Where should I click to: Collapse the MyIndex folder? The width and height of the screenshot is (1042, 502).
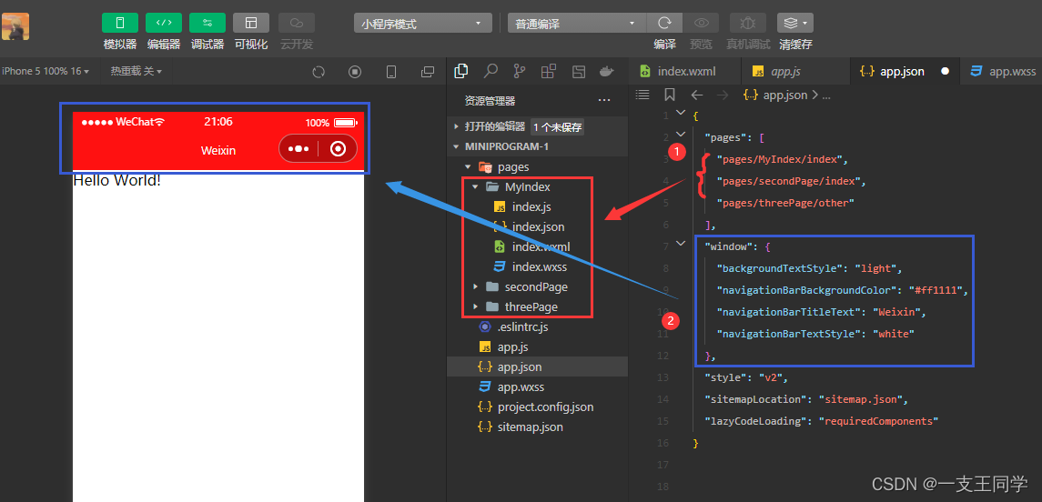(537, 186)
